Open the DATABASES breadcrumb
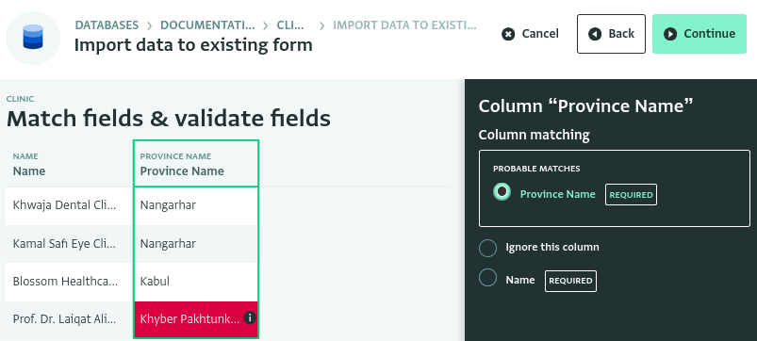Viewport: 757px width, 341px height. click(x=107, y=25)
